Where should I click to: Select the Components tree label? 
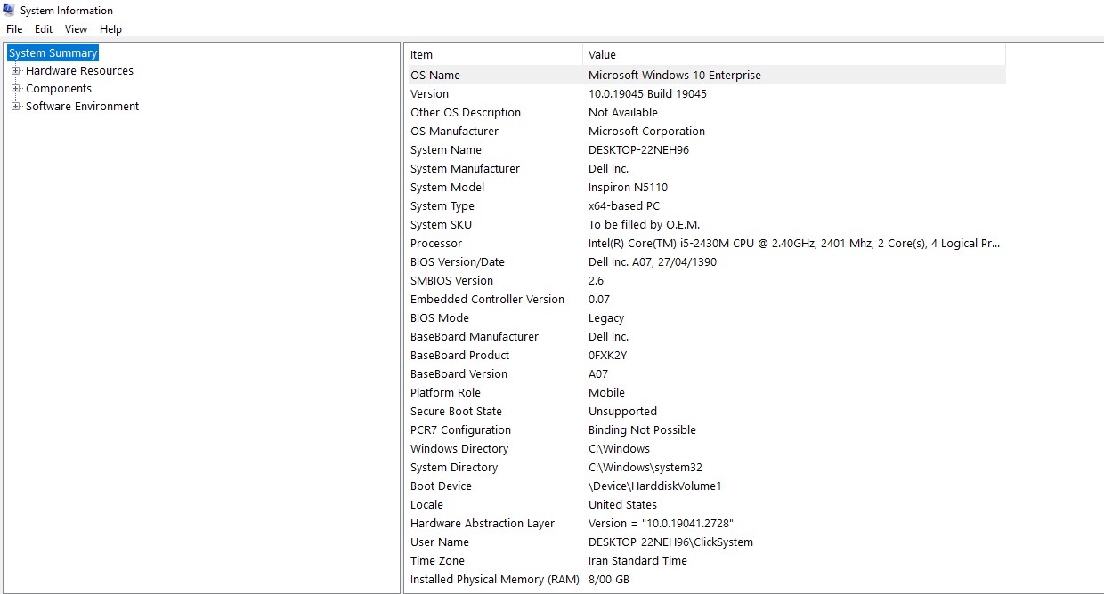coord(59,89)
